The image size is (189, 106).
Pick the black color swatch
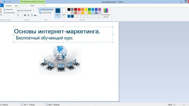(x=69, y=9)
